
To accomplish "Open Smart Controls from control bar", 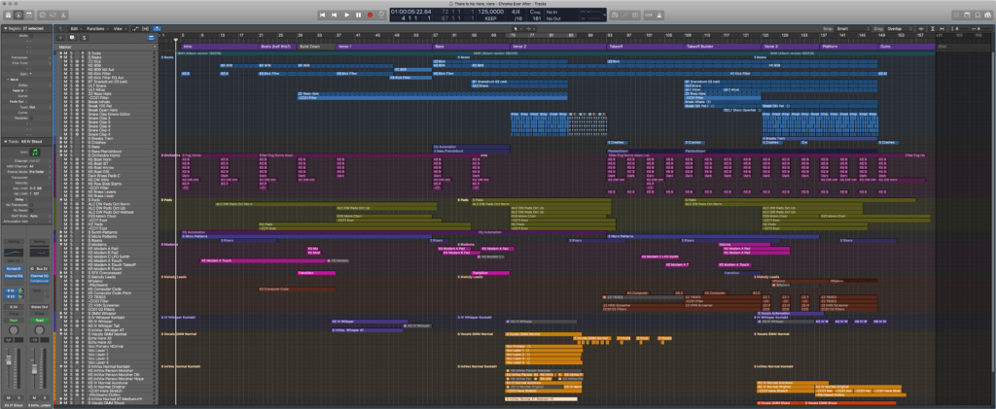I will coord(43,14).
